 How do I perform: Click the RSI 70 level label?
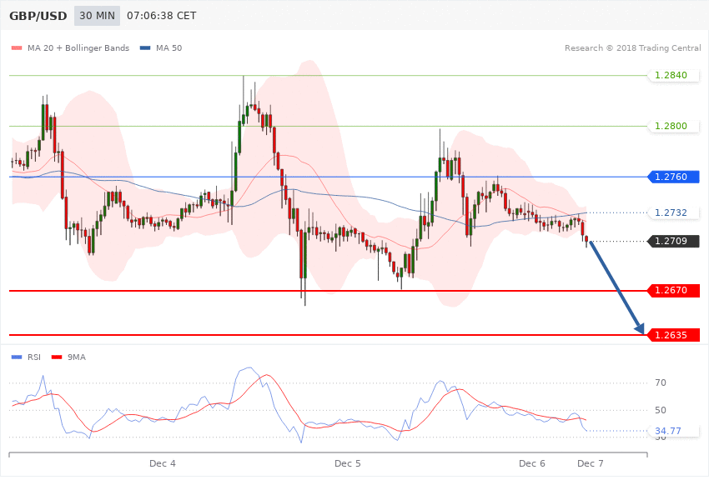pyautogui.click(x=661, y=382)
